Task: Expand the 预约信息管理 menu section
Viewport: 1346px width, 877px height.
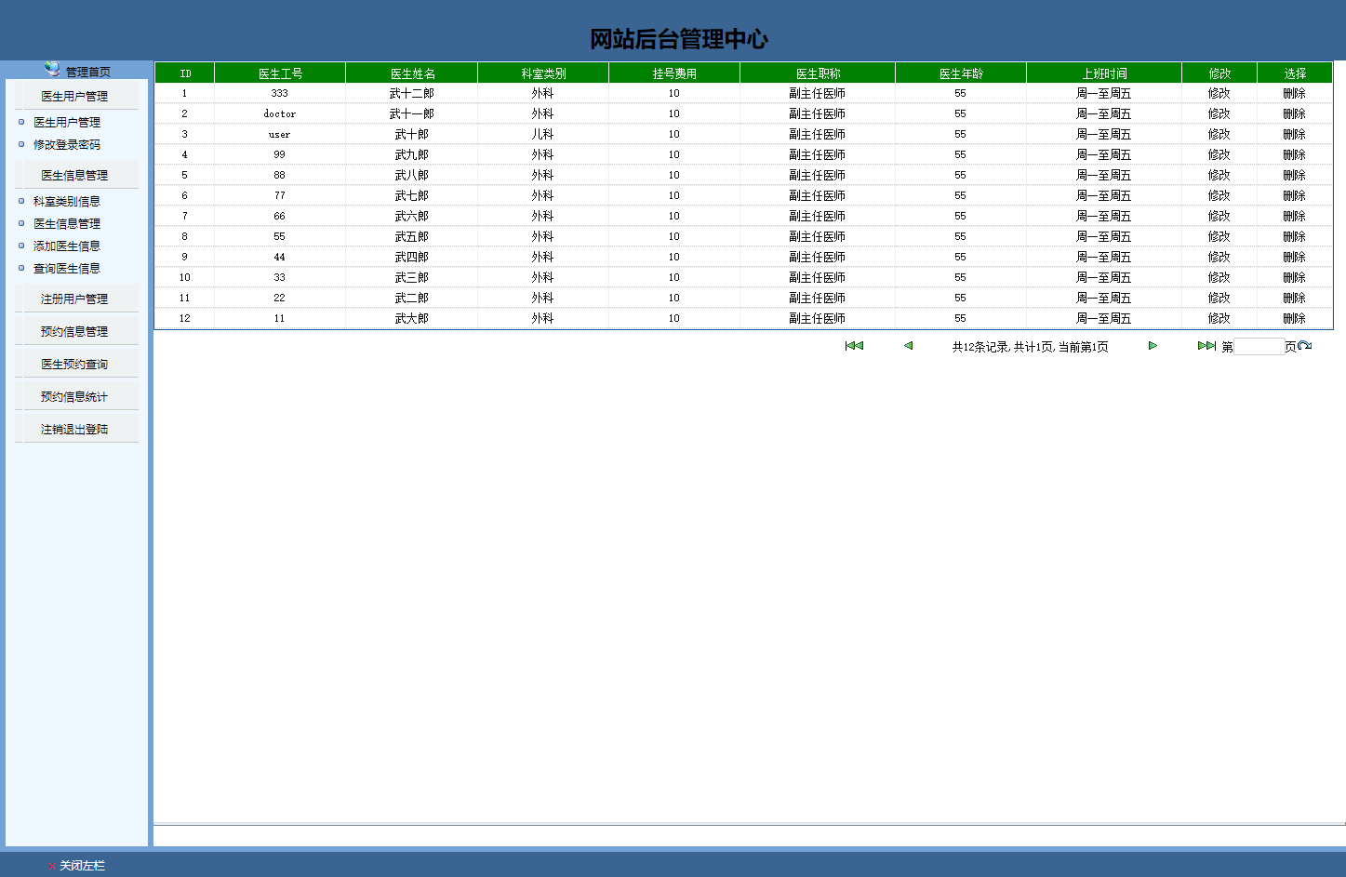Action: coord(74,331)
